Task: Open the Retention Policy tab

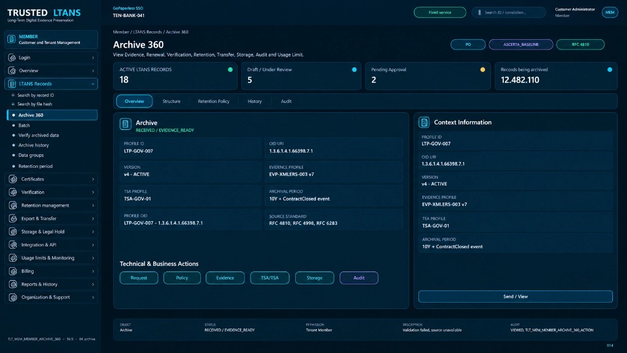Action: click(214, 102)
